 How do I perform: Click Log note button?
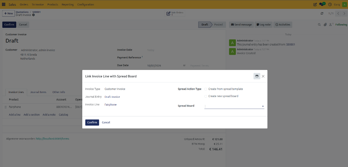click(x=264, y=25)
